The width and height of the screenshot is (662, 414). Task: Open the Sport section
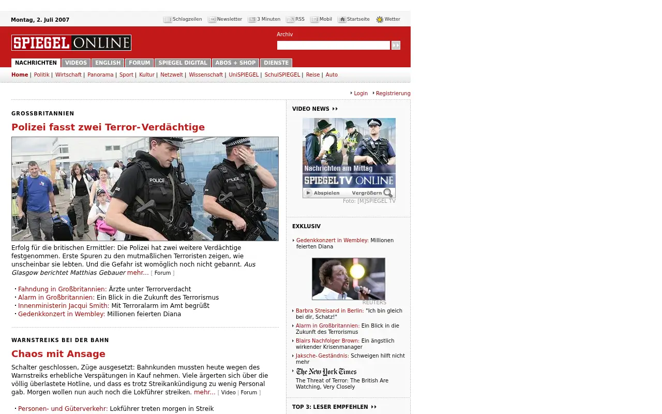pyautogui.click(x=126, y=75)
